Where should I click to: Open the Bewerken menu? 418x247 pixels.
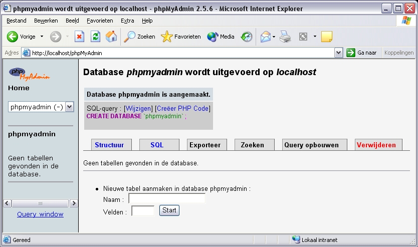pos(46,21)
